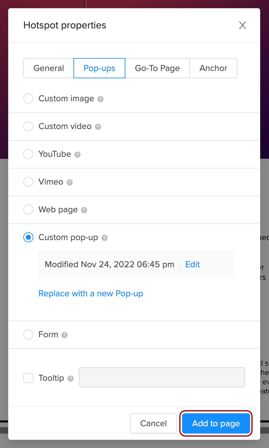Screen dimensions: 269x448
Task: Click the Vimeo help question mark
Action: 70,182
